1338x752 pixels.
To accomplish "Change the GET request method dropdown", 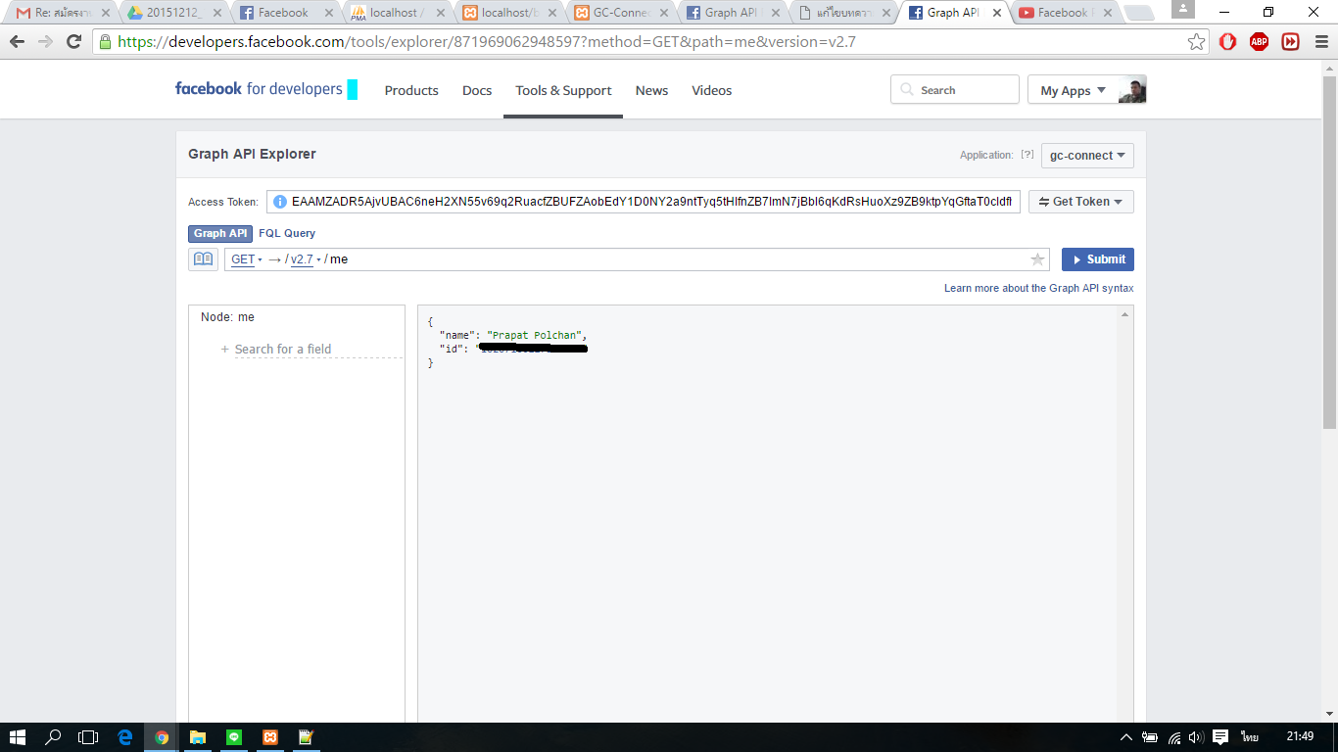I will 247,259.
